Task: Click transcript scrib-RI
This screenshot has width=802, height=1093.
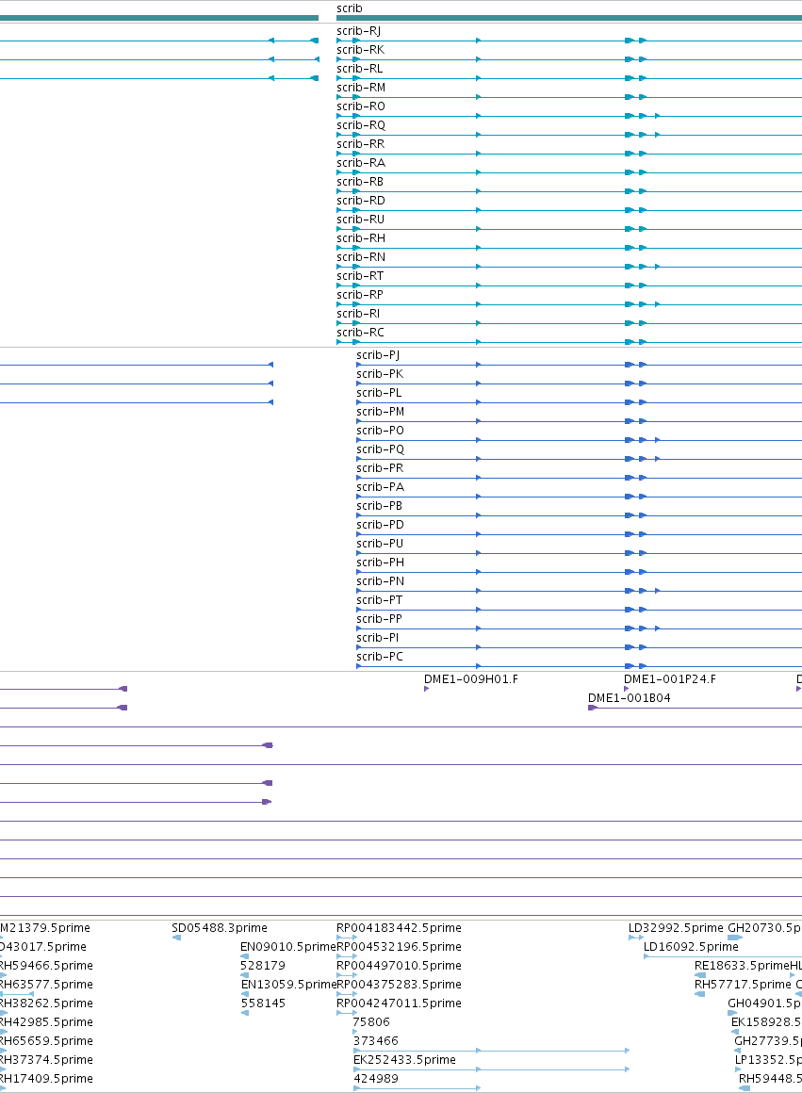Action: (x=358, y=313)
